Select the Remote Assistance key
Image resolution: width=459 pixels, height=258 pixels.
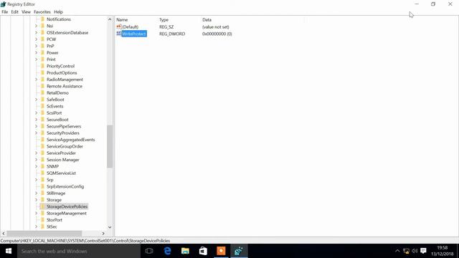[65, 86]
